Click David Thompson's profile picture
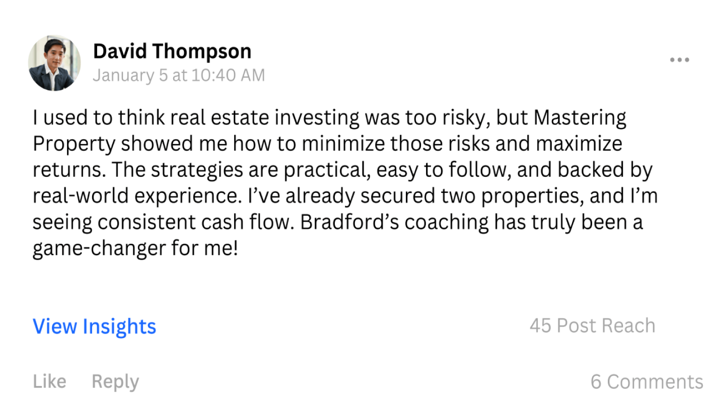Image resolution: width=709 pixels, height=395 pixels. [54, 63]
